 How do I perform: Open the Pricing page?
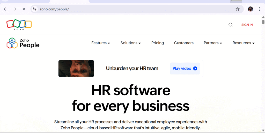coord(158,43)
